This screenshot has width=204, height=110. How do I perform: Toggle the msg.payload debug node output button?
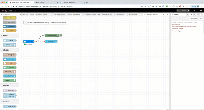click(x=61, y=35)
